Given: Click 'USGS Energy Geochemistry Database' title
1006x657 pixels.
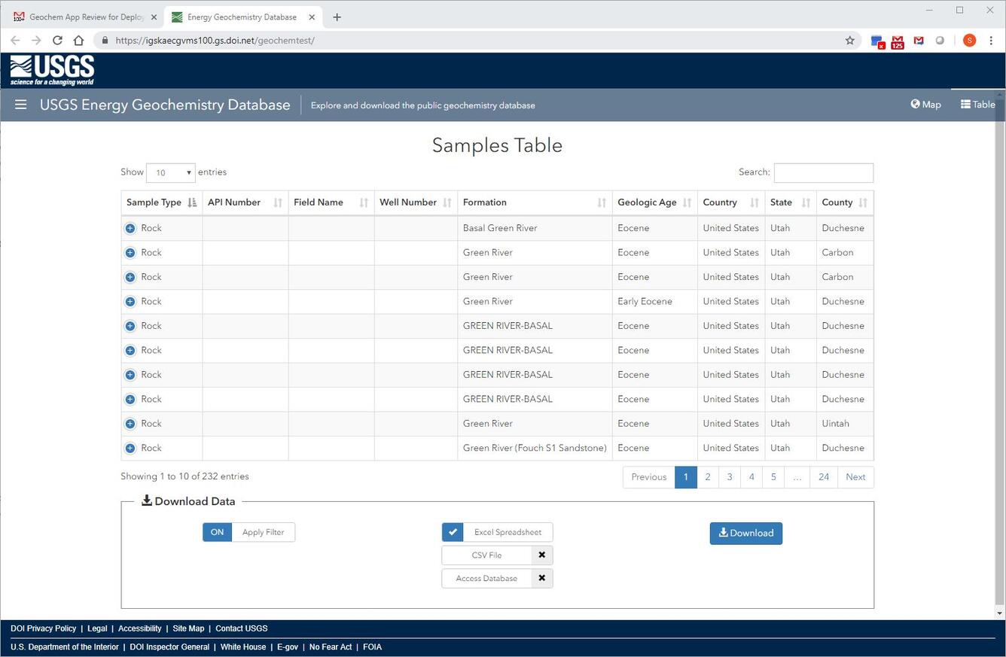Looking at the screenshot, I should tap(165, 105).
